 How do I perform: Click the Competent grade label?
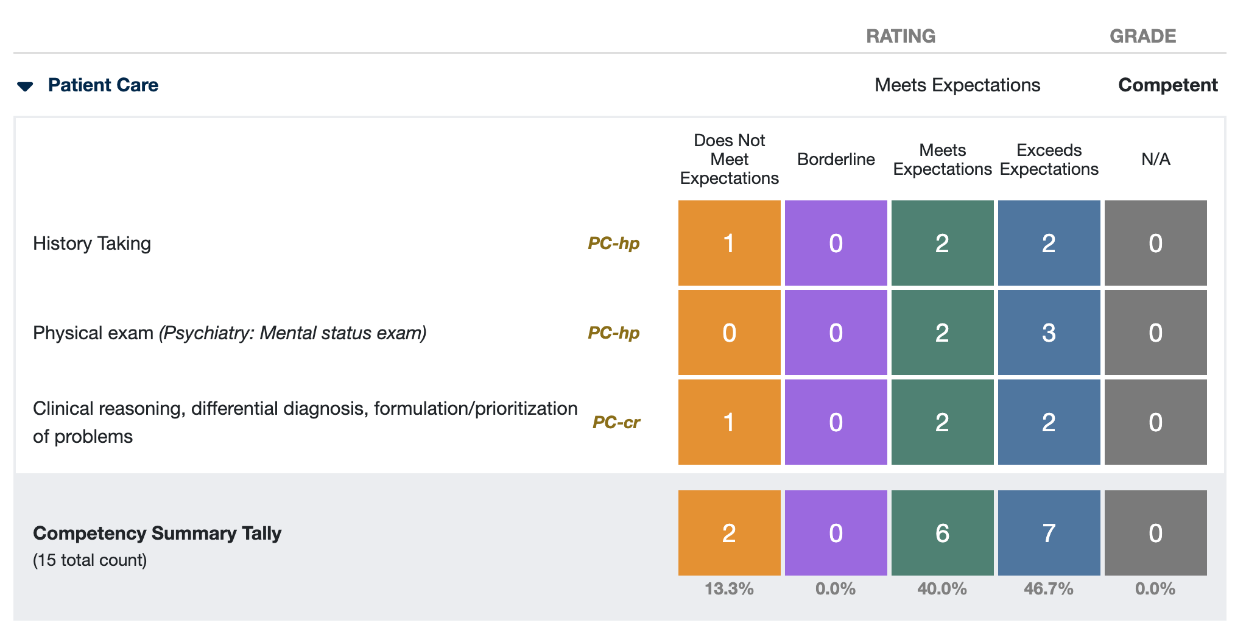point(1167,85)
